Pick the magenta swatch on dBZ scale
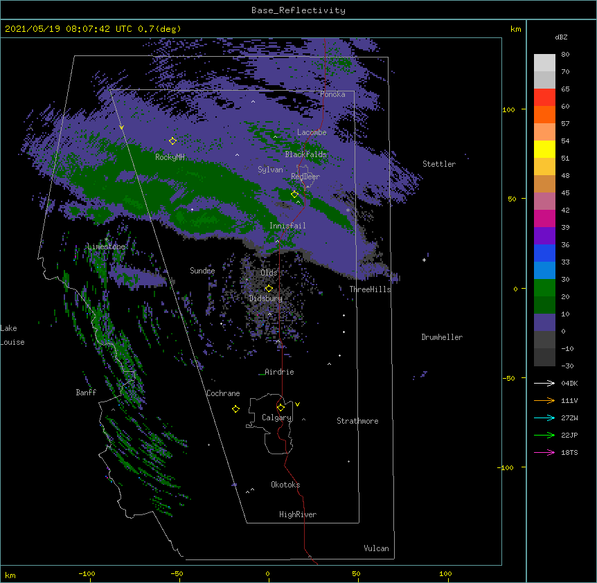This screenshot has height=583, width=597. click(544, 218)
